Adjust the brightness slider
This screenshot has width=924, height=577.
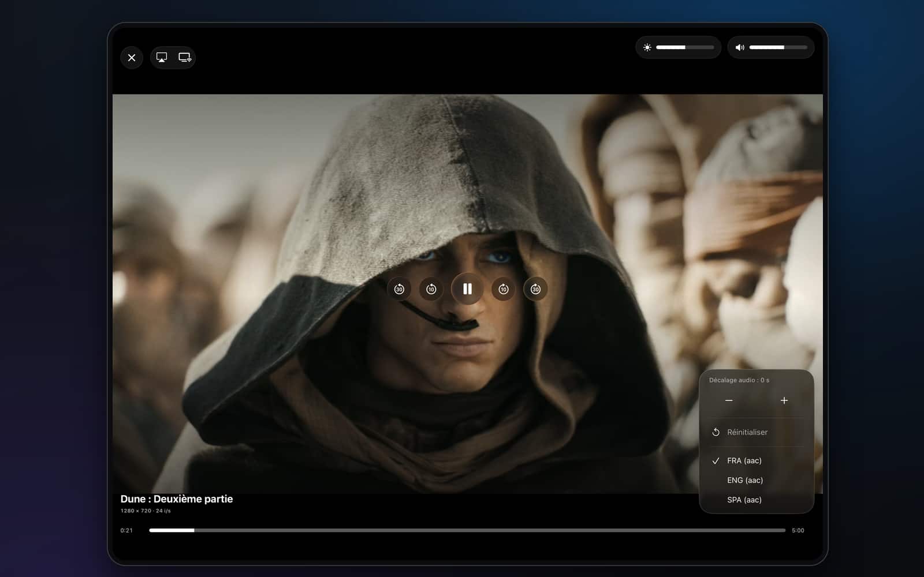tap(685, 47)
